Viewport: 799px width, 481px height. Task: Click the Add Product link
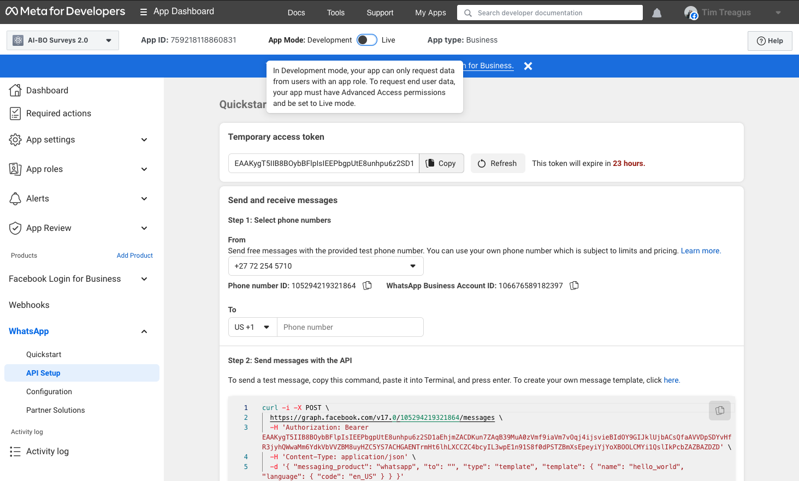tap(135, 256)
